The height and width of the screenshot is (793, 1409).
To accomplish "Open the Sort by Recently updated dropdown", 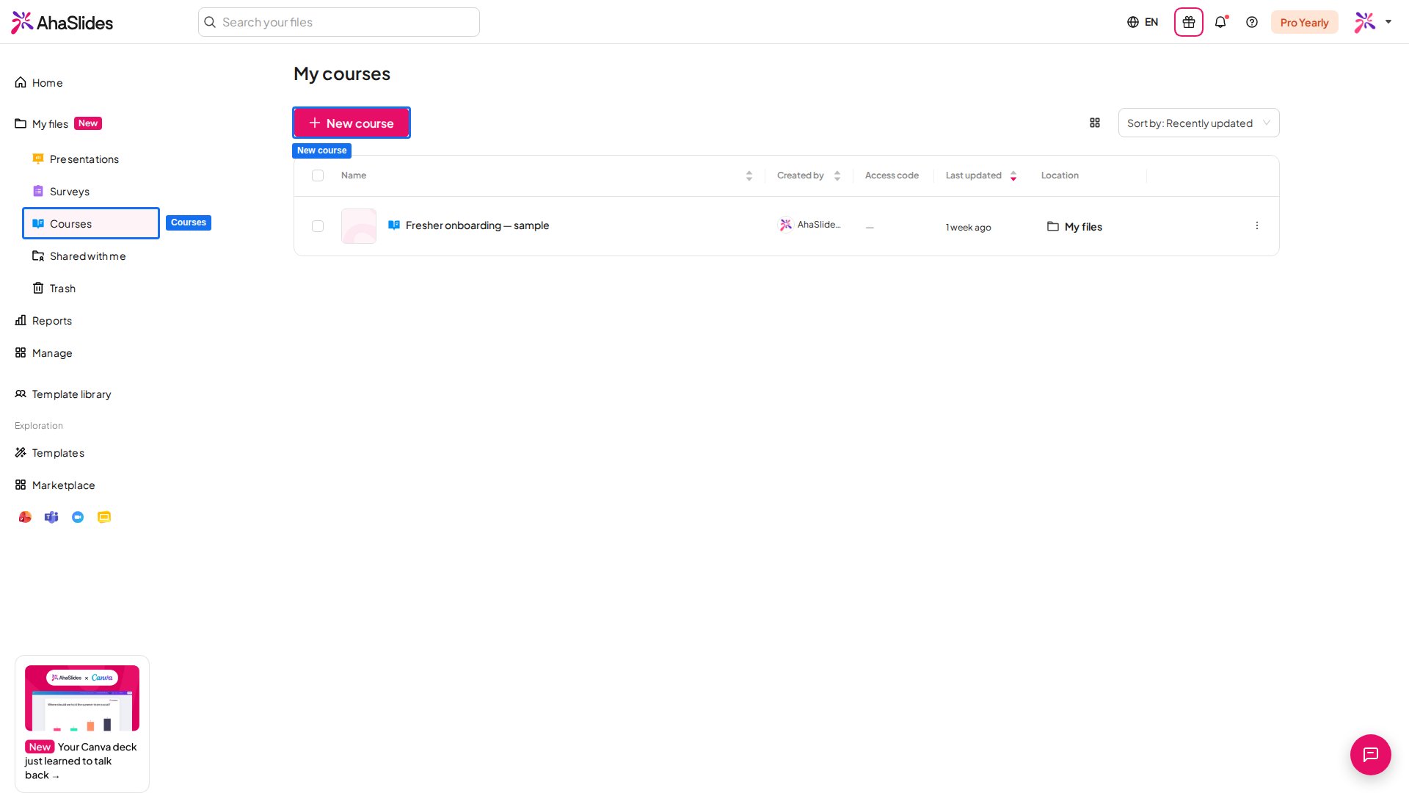I will [1198, 123].
